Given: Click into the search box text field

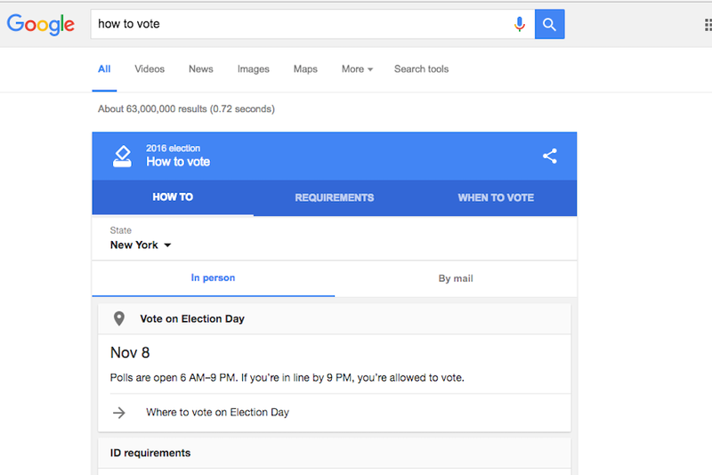Looking at the screenshot, I should pyautogui.click(x=300, y=24).
